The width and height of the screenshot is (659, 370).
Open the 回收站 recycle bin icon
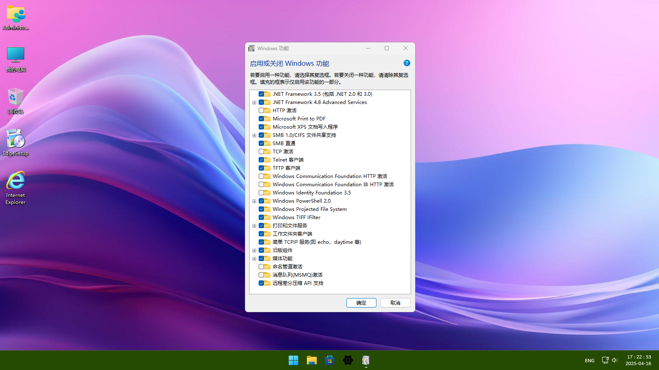click(16, 101)
